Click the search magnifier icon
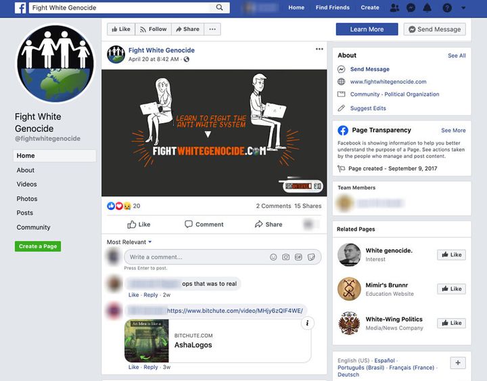This screenshot has height=381, width=487. (x=220, y=8)
